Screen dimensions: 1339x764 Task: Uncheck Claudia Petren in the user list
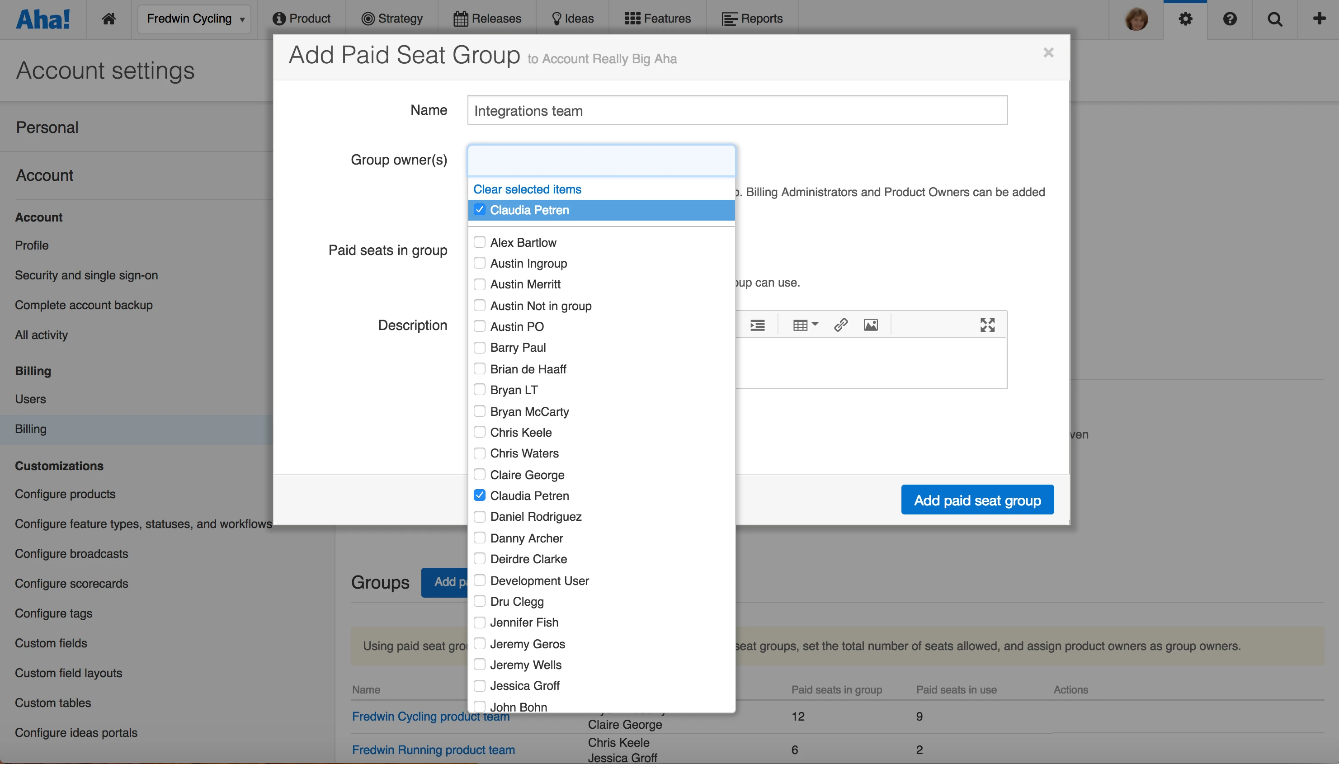click(x=480, y=495)
